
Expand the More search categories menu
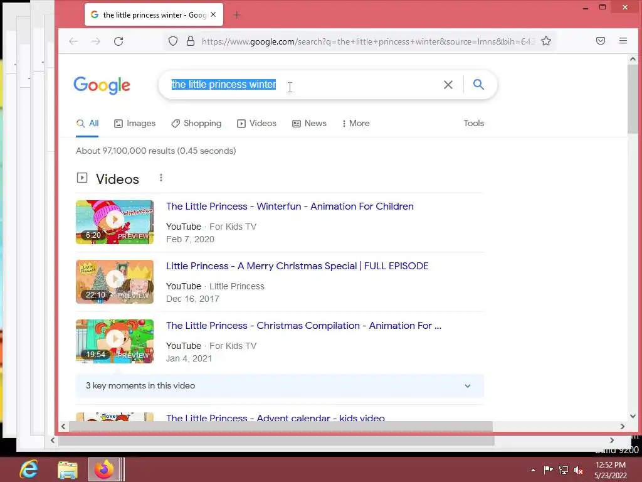[355, 124]
